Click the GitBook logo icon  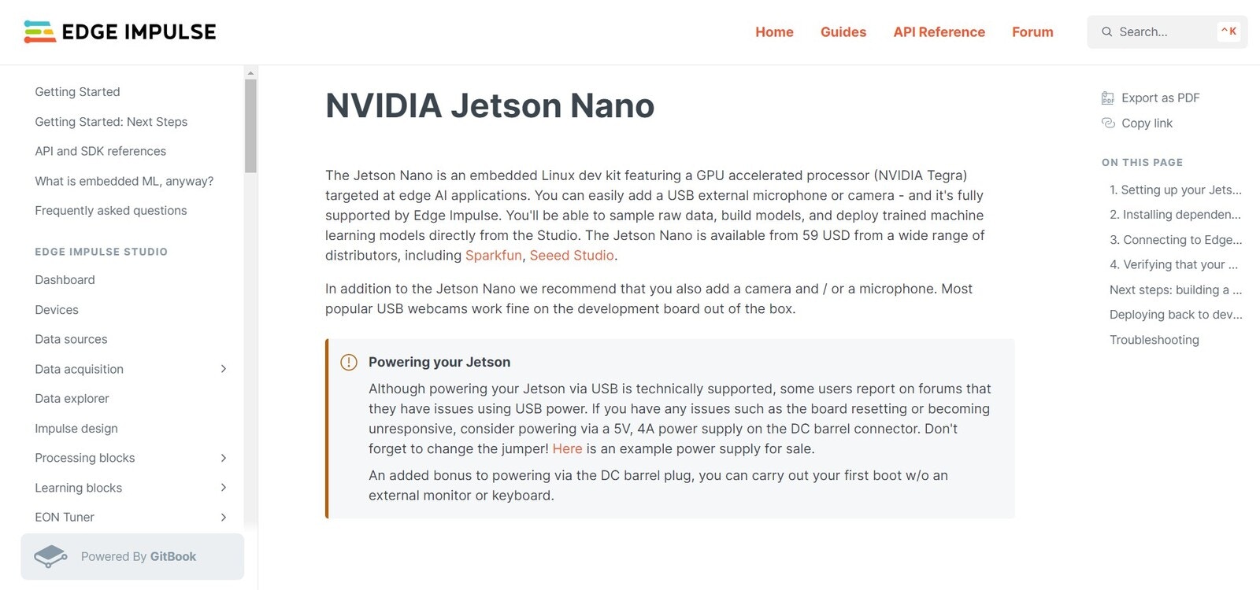(51, 556)
